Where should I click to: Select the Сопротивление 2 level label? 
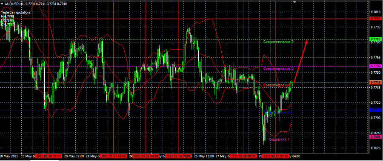click(x=278, y=69)
